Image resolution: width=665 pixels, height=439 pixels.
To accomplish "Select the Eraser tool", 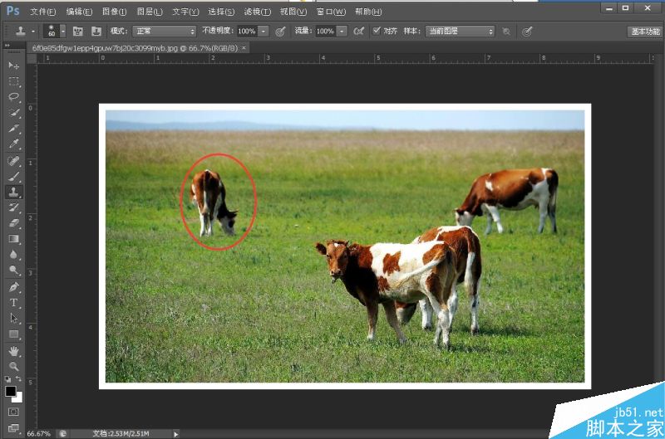I will (13, 223).
